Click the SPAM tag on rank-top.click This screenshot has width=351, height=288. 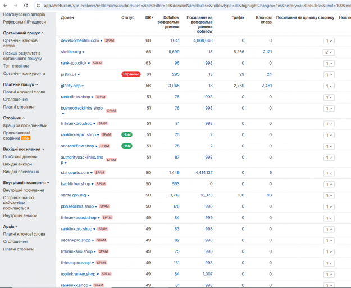(x=97, y=63)
